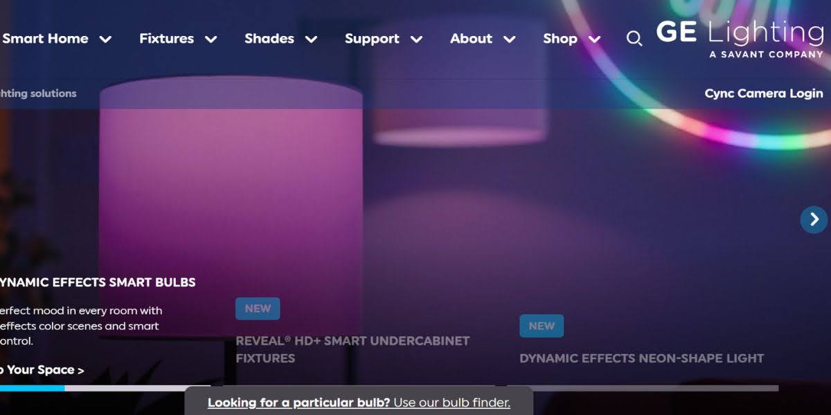The image size is (831, 415).
Task: Click the search magnifying glass icon
Action: coord(634,39)
